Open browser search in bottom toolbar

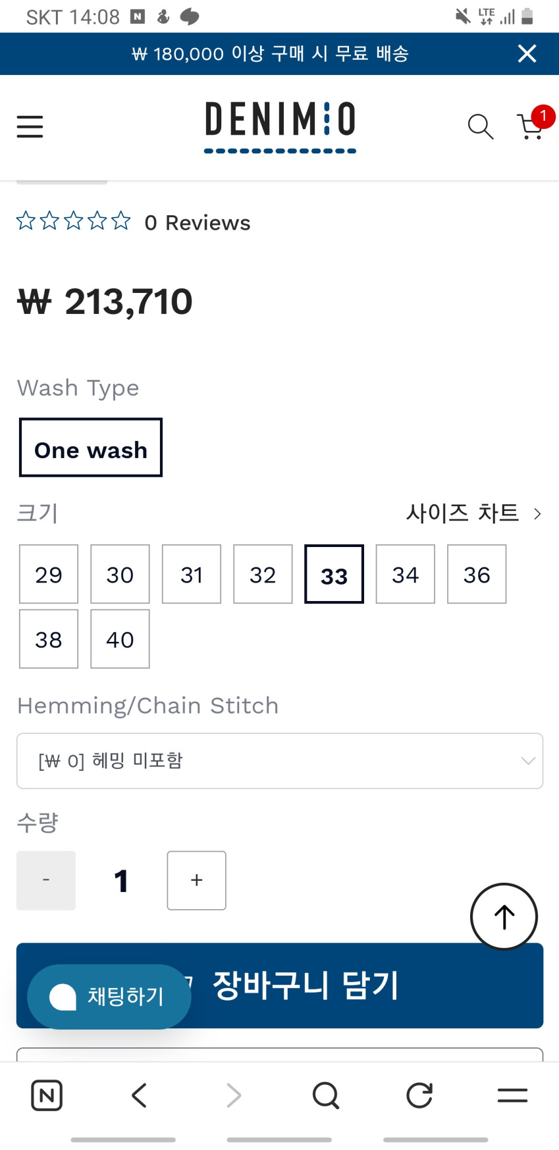coord(325,1095)
